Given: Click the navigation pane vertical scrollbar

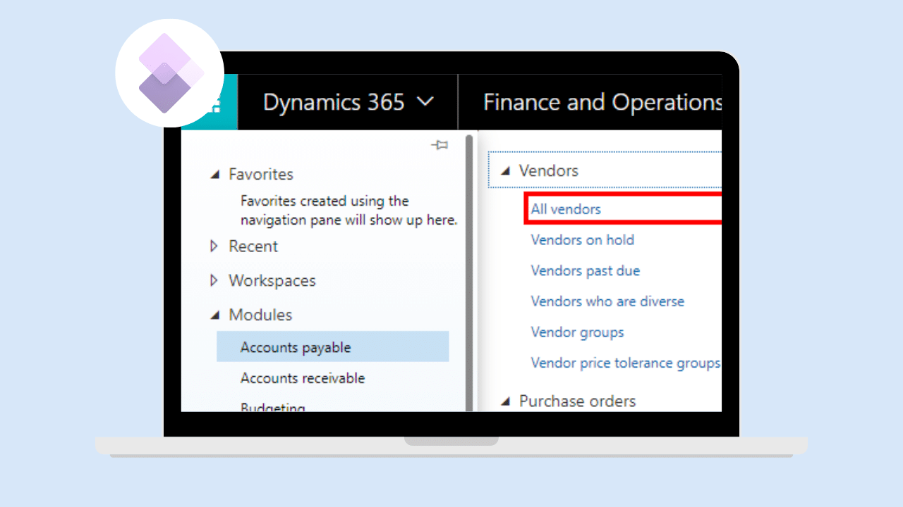Looking at the screenshot, I should [x=469, y=273].
